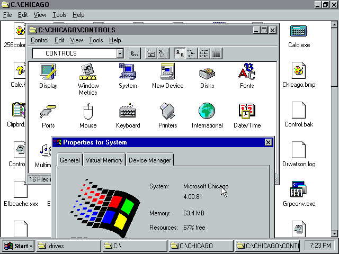Minimize the CONTROLS window

[x=256, y=30]
